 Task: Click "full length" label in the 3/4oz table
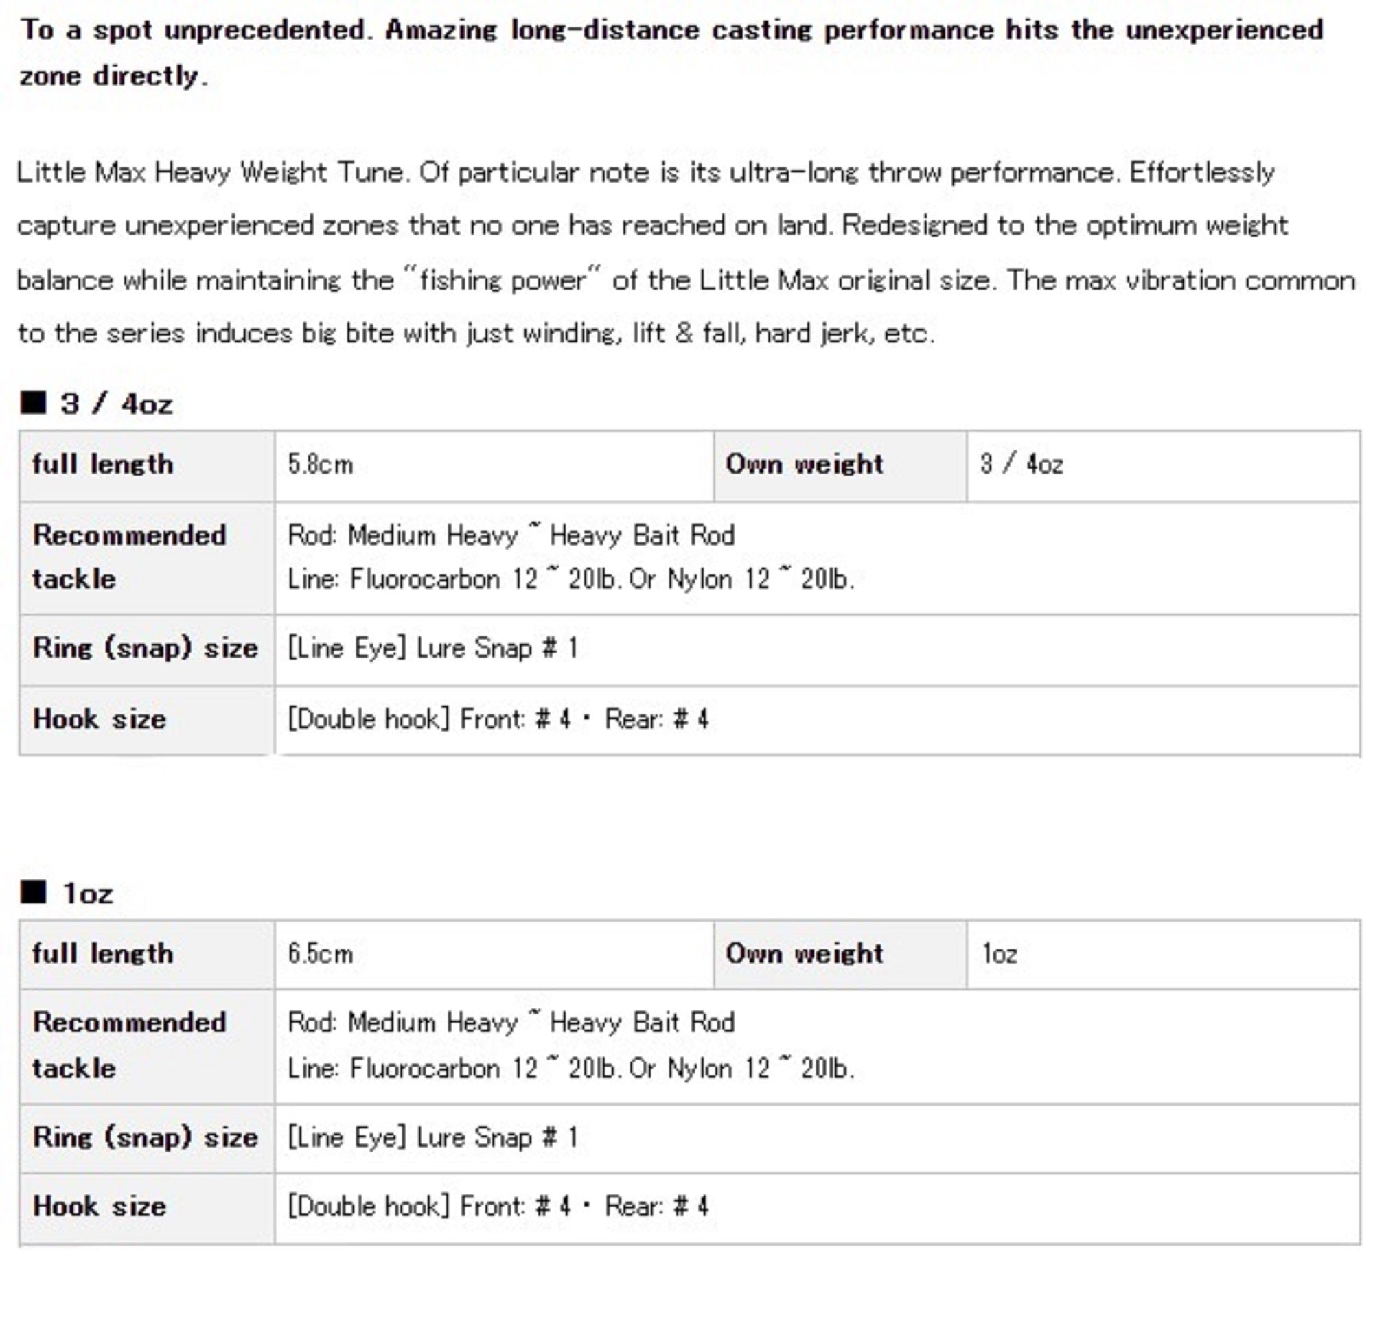click(102, 465)
